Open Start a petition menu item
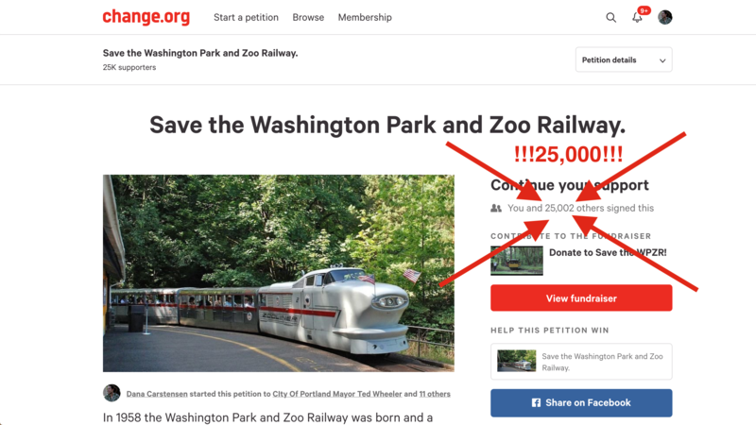This screenshot has width=756, height=425. (x=246, y=18)
